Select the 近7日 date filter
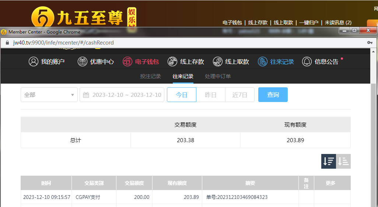The height and width of the screenshot is (207, 378). click(x=240, y=95)
